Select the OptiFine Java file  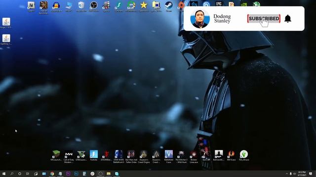click(6, 39)
